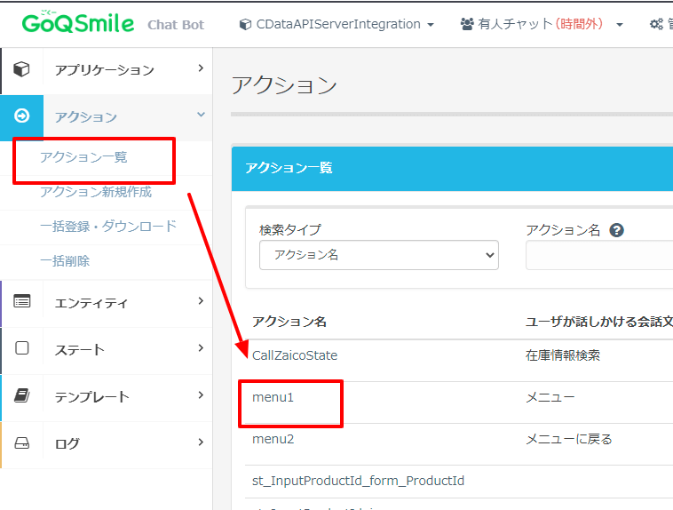Open the CallZaicoState action row
673x510 pixels.
pos(295,355)
